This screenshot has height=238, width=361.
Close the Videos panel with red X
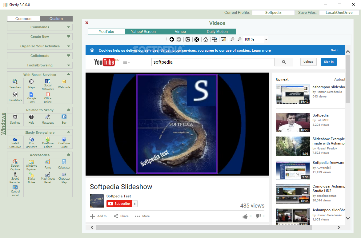tap(87, 22)
